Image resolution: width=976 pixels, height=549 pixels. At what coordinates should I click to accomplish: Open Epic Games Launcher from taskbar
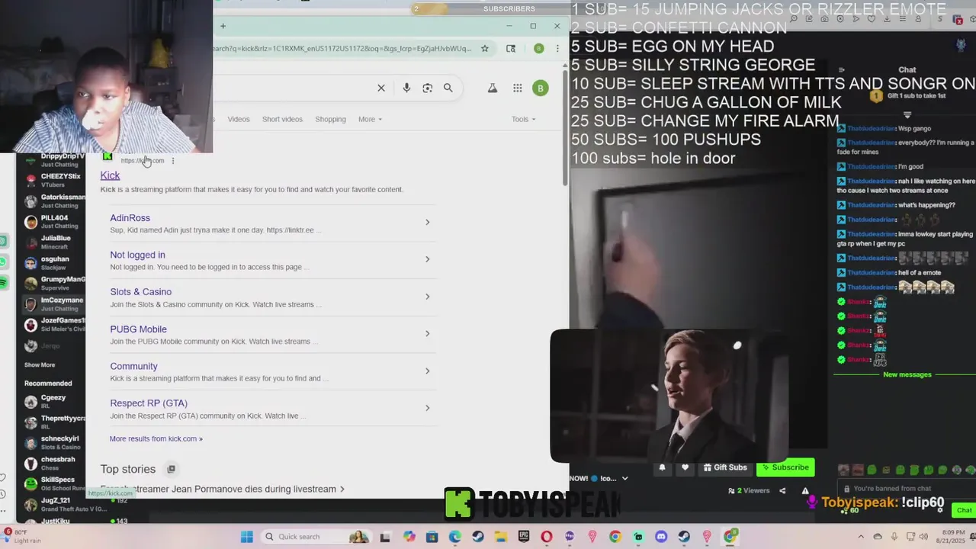(x=524, y=537)
